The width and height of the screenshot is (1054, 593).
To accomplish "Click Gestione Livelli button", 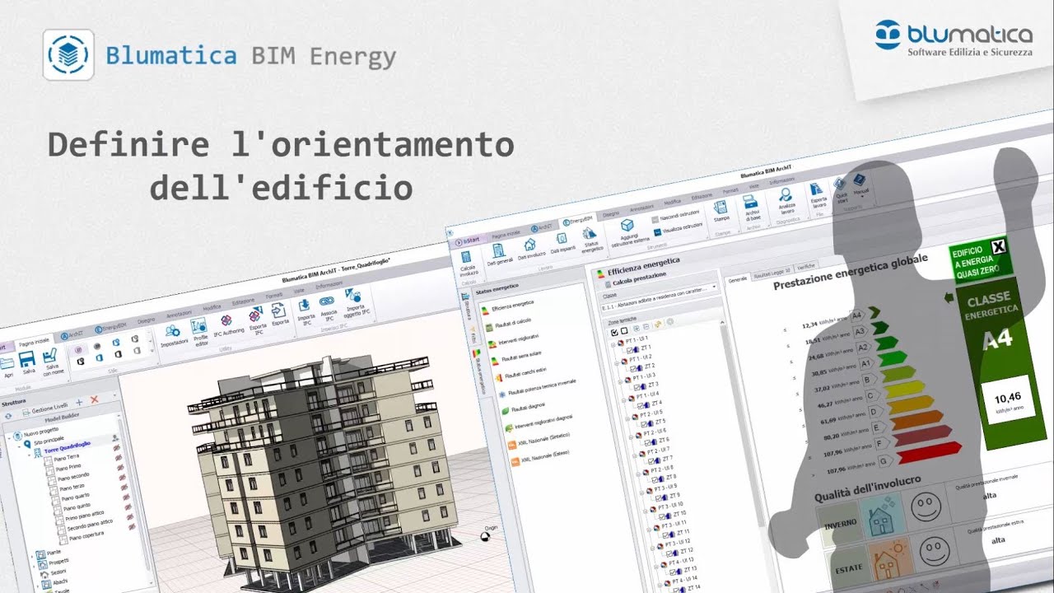I will pos(45,409).
